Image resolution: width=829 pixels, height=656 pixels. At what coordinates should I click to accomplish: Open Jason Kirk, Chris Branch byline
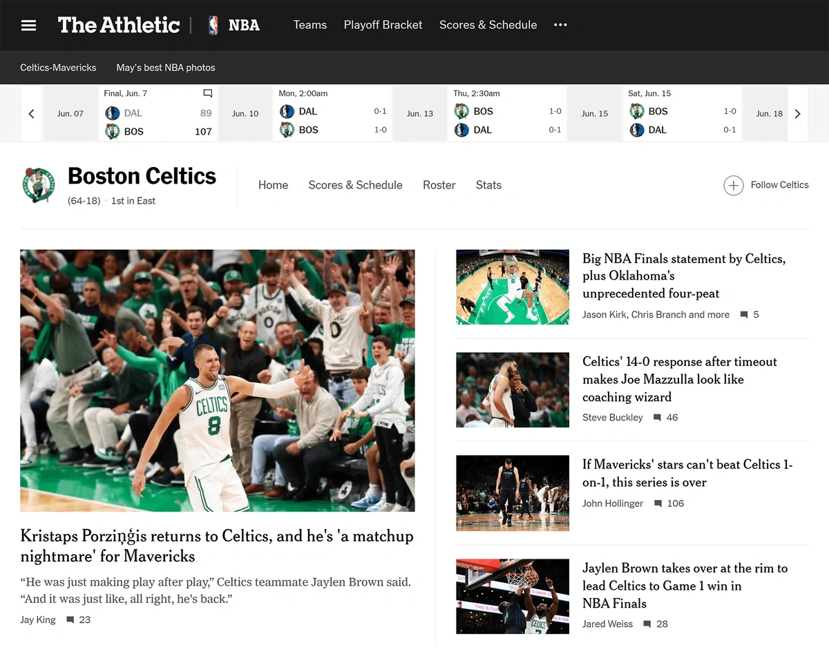[x=656, y=314]
